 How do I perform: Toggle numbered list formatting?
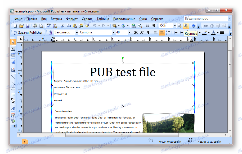(x=175, y=32)
